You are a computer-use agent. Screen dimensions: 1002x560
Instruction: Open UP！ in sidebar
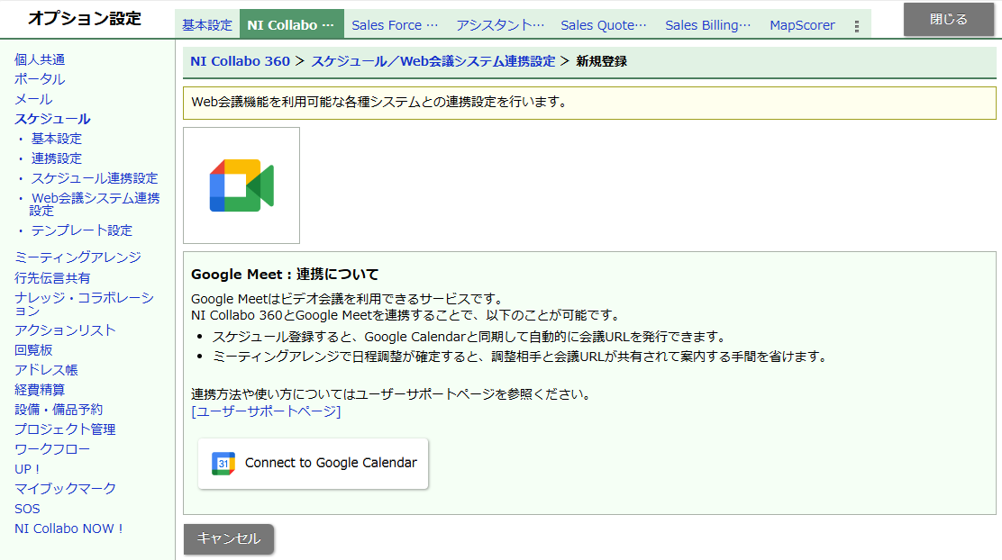pos(27,469)
